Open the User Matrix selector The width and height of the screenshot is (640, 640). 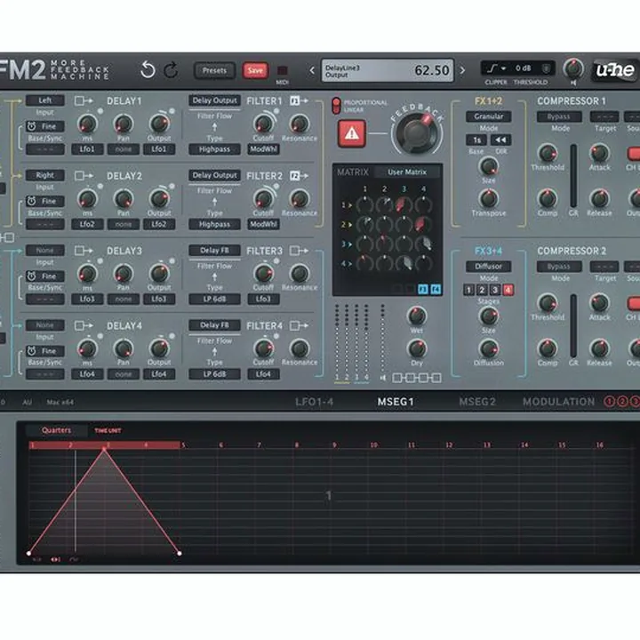click(x=407, y=172)
